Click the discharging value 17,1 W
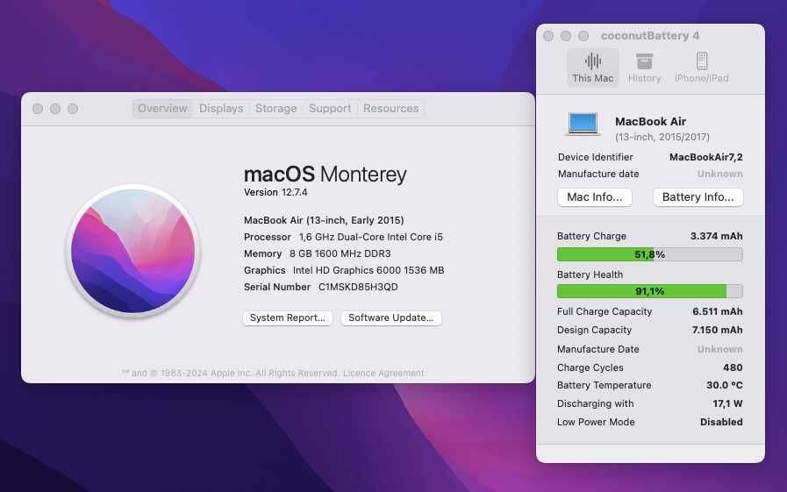The image size is (787, 492). click(727, 403)
